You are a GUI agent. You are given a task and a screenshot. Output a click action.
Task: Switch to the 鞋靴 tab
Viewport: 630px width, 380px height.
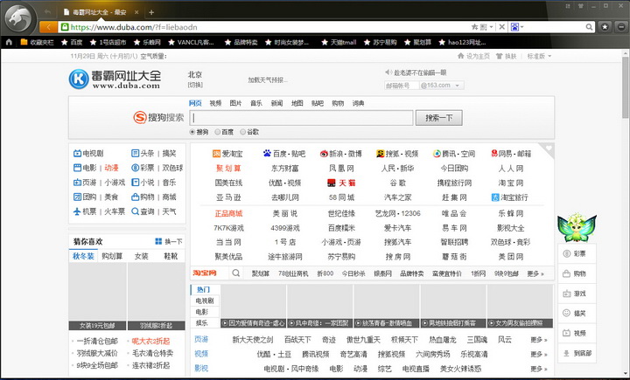tap(171, 256)
